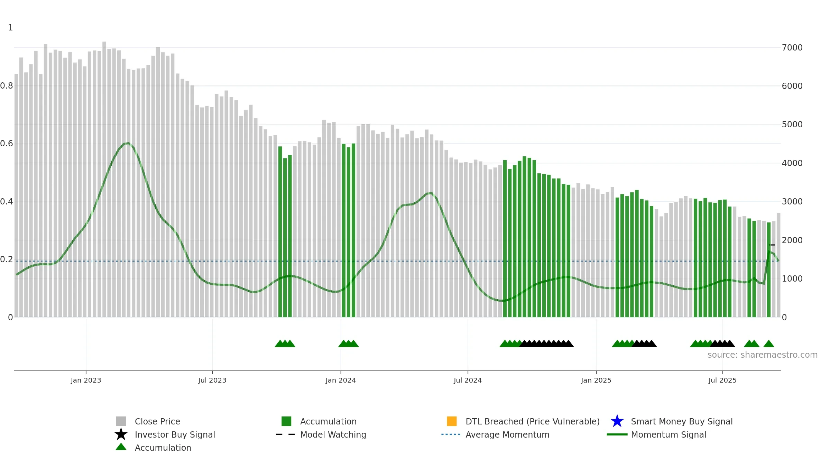The image size is (830, 467).
Task: Click the momentum line peak near 0.6
Action: (x=128, y=143)
